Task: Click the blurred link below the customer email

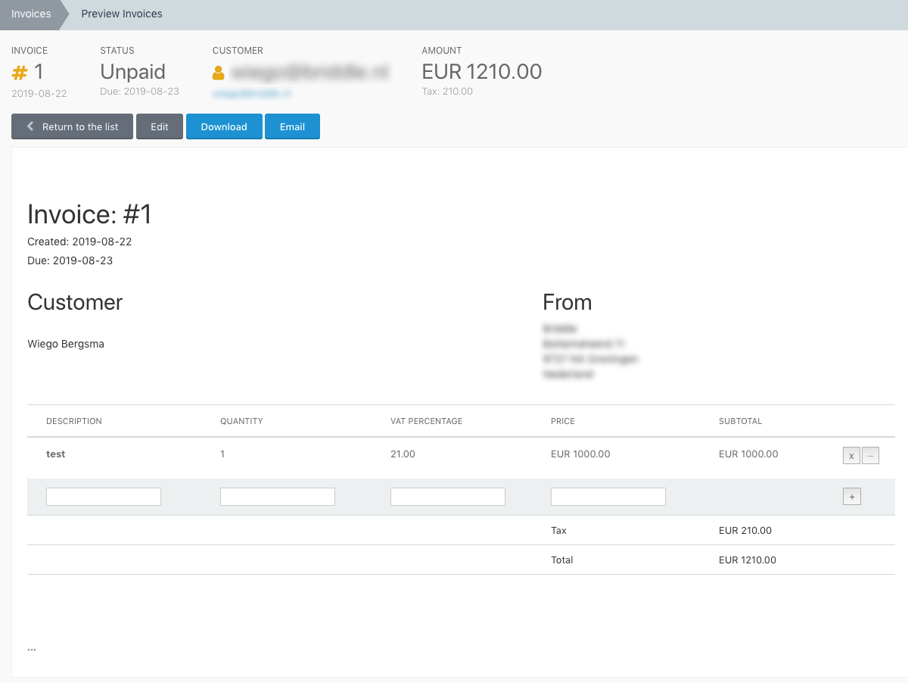Action: coord(251,93)
